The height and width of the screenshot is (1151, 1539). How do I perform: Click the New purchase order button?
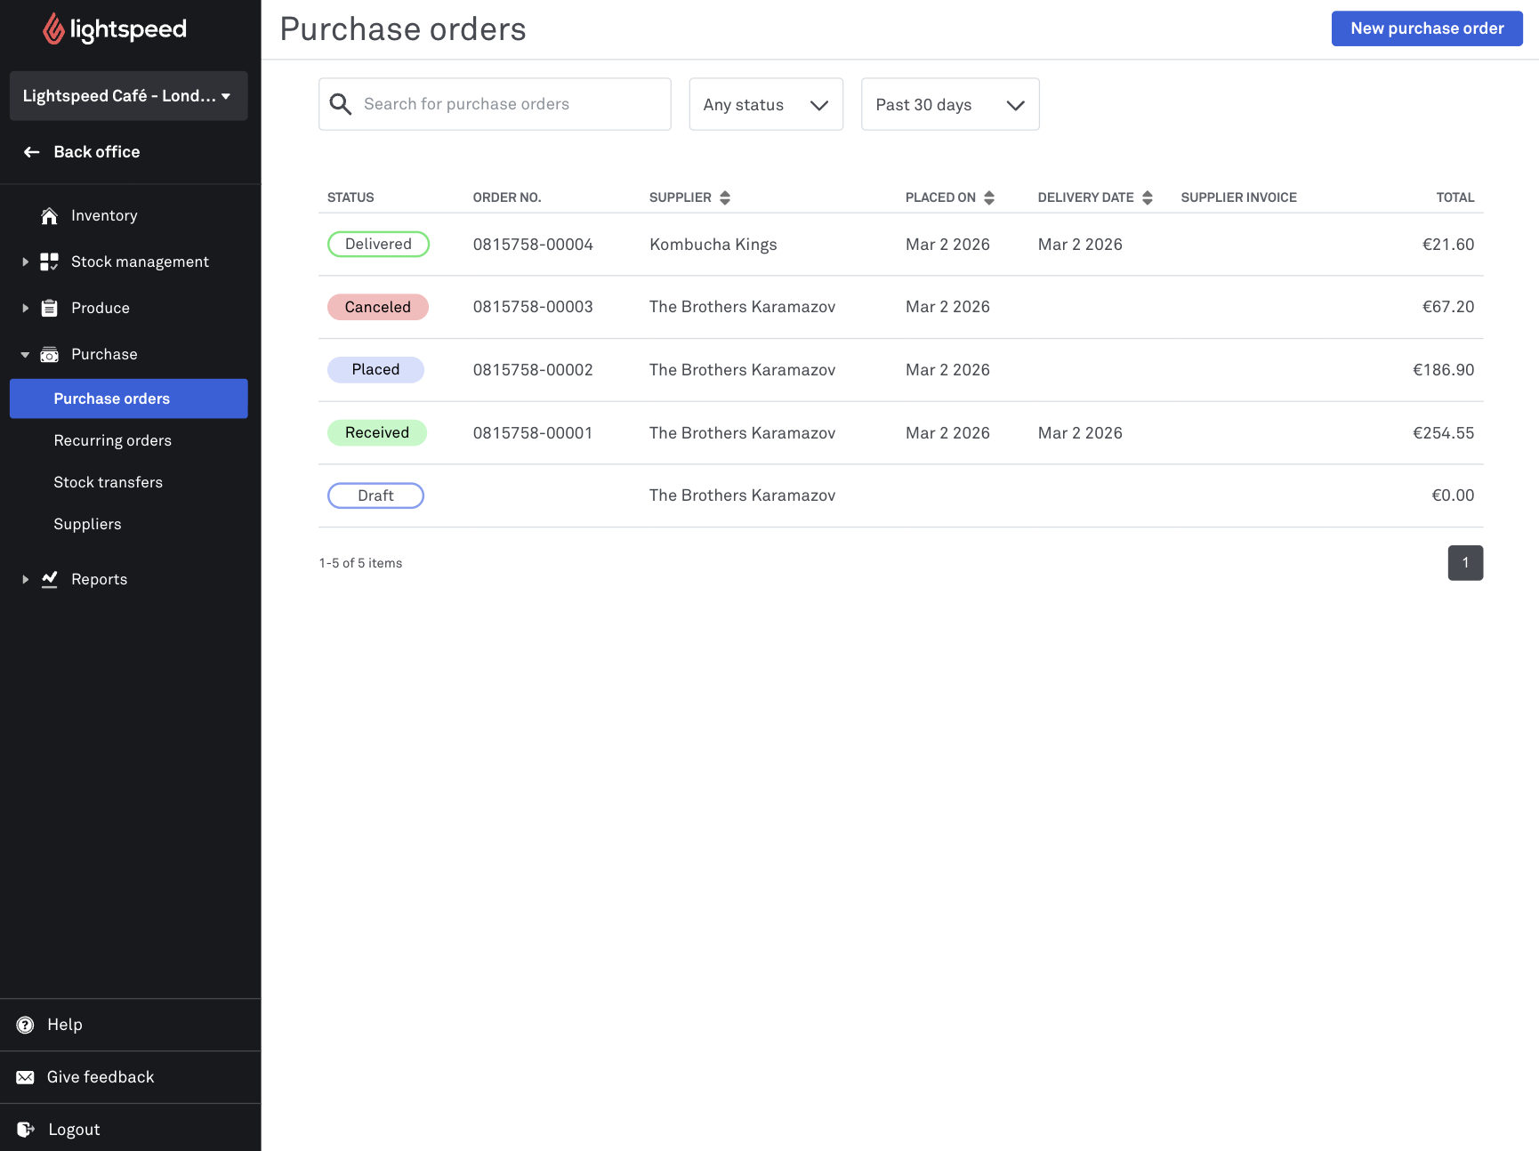1426,28
